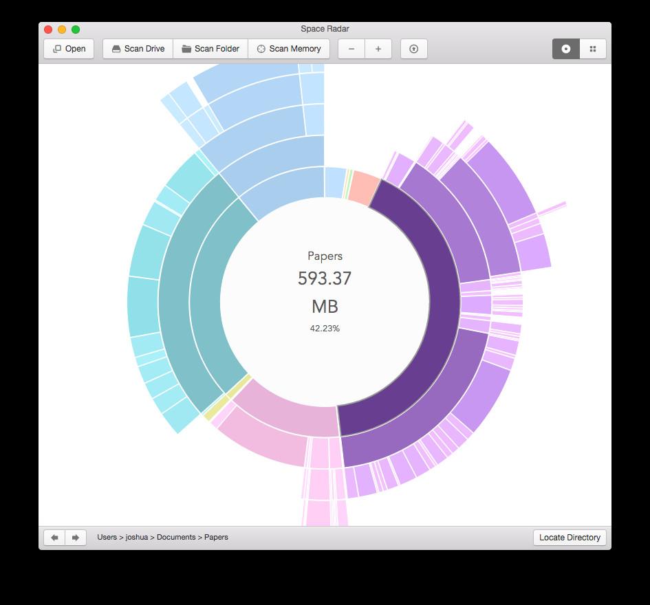Viewport: 650px width, 605px height.
Task: Minimize the window with the yellow button
Action: pyautogui.click(x=62, y=30)
